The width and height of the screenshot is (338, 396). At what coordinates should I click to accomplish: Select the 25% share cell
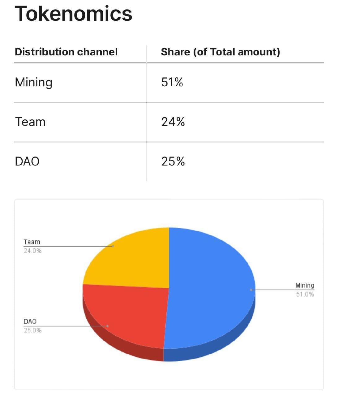(x=173, y=161)
